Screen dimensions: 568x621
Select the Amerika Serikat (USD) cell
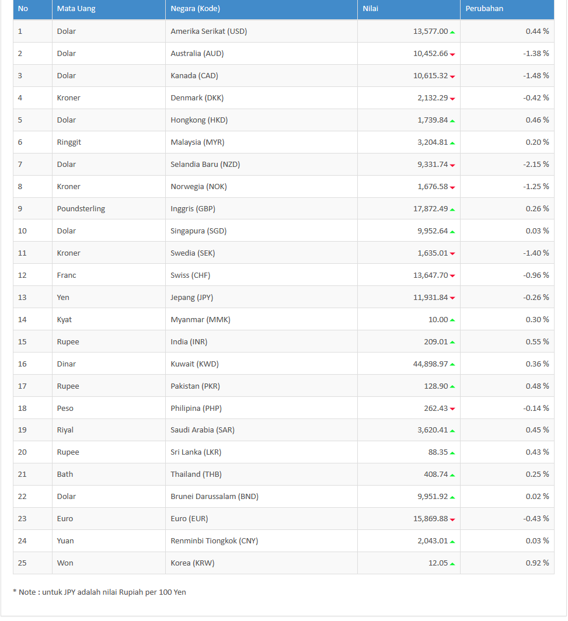click(262, 32)
